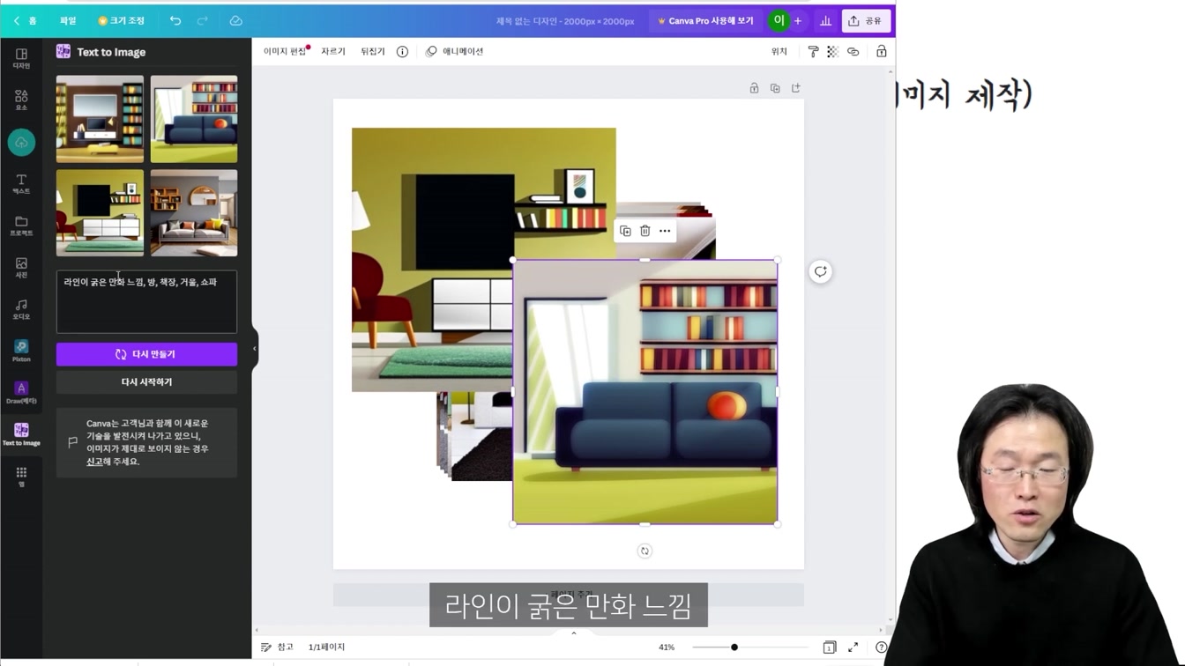
Task: Open 참고 (Notes) in bottom bar
Action: coord(277,647)
